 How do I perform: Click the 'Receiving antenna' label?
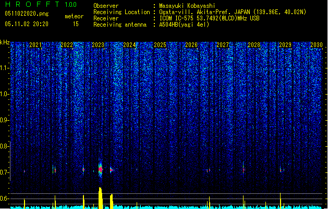click(120, 25)
